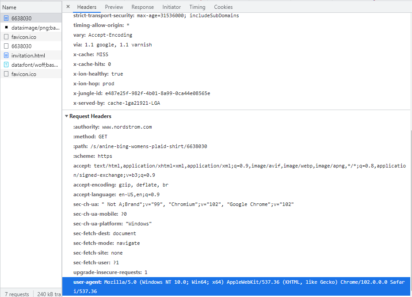The image size is (412, 297).
Task: Click the strict-transport-security header
Action: coord(156,15)
